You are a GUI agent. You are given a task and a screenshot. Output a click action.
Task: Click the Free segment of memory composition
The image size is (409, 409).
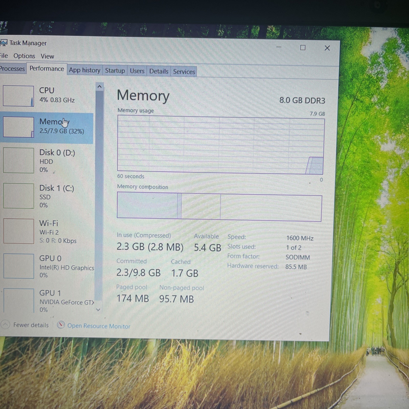point(271,208)
